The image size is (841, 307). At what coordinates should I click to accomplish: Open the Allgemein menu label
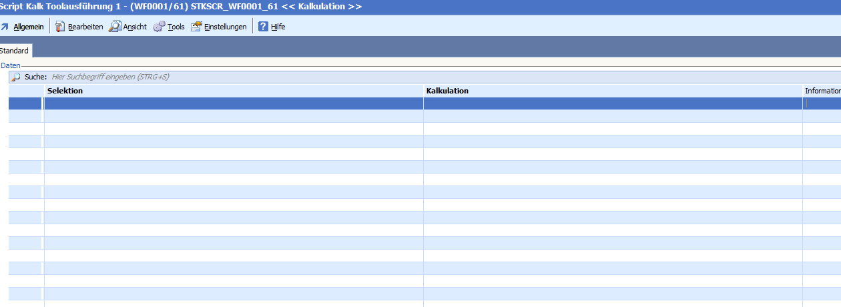pyautogui.click(x=29, y=27)
